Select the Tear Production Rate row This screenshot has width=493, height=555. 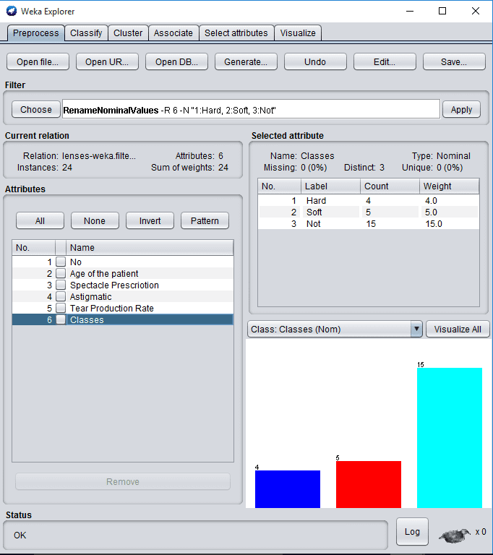[x=123, y=309]
